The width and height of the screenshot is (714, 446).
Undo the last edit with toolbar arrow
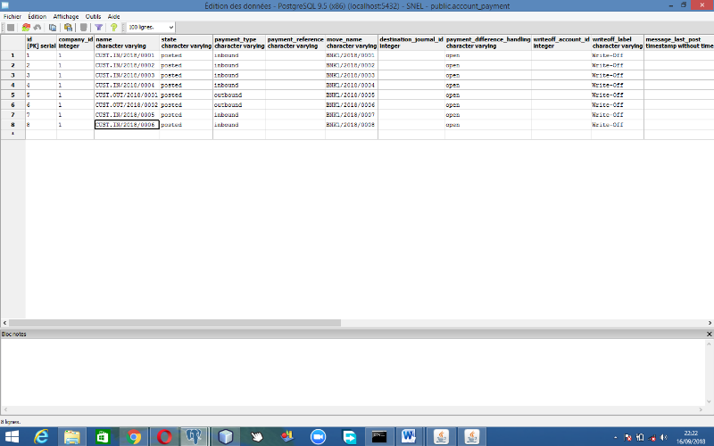[x=37, y=28]
